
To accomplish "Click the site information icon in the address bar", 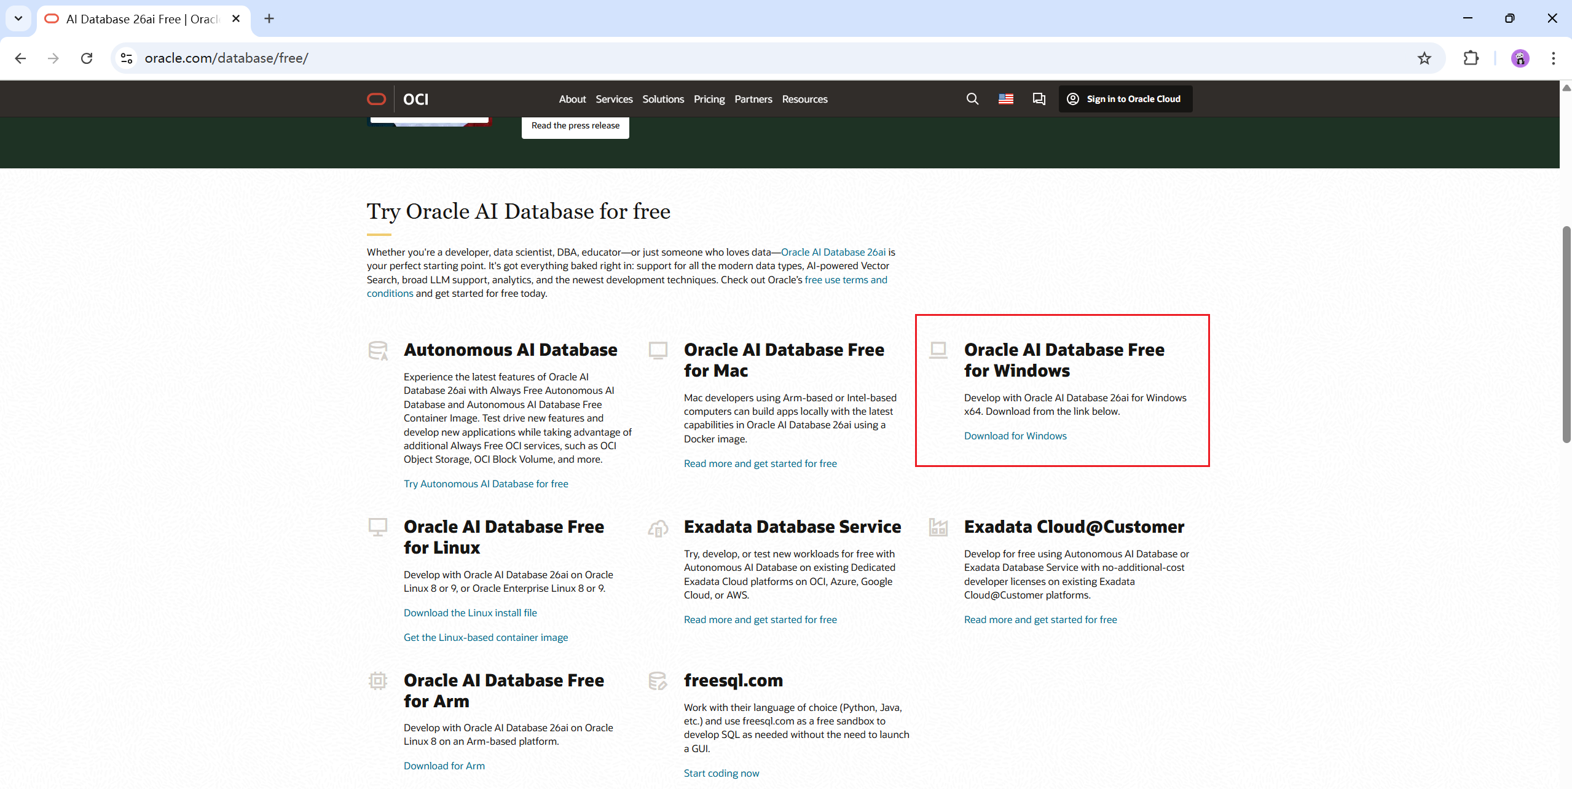I will click(x=127, y=58).
